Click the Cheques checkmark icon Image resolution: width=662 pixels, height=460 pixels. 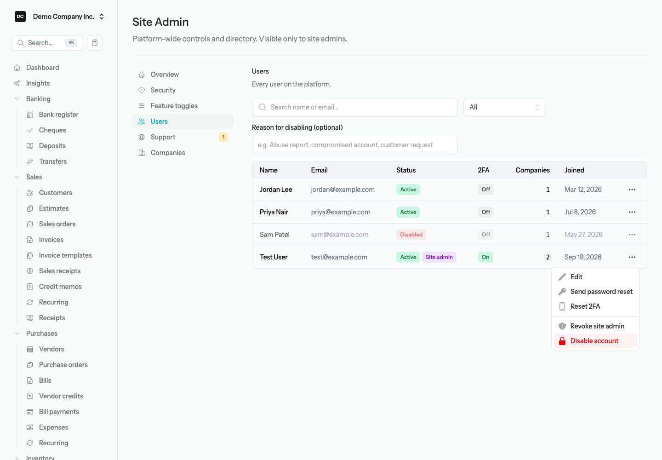(30, 130)
